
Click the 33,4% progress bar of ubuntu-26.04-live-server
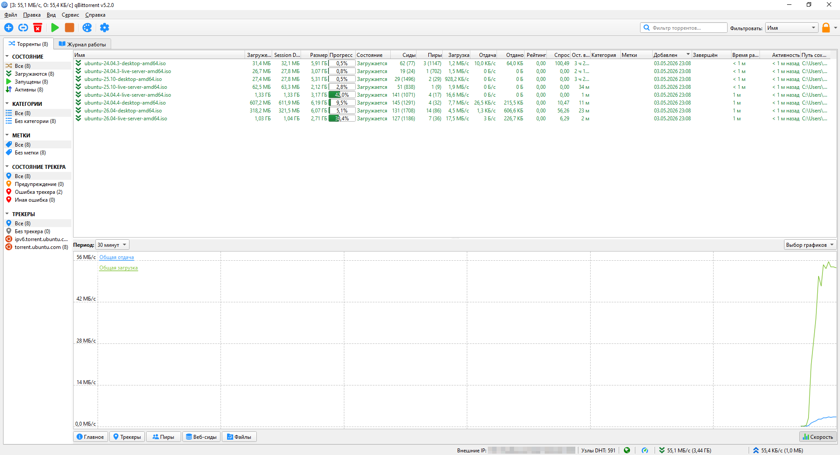[x=342, y=119]
